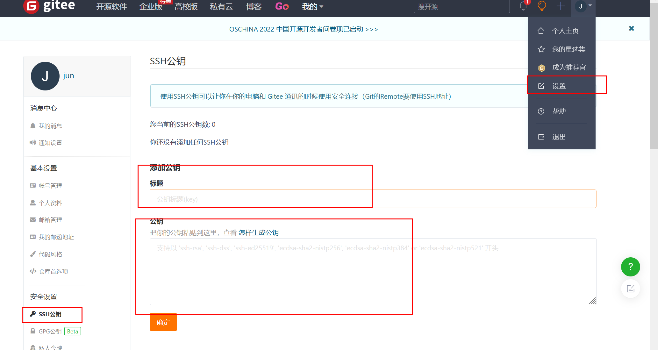Open 邮箱管理 in the sidebar

tap(50, 220)
